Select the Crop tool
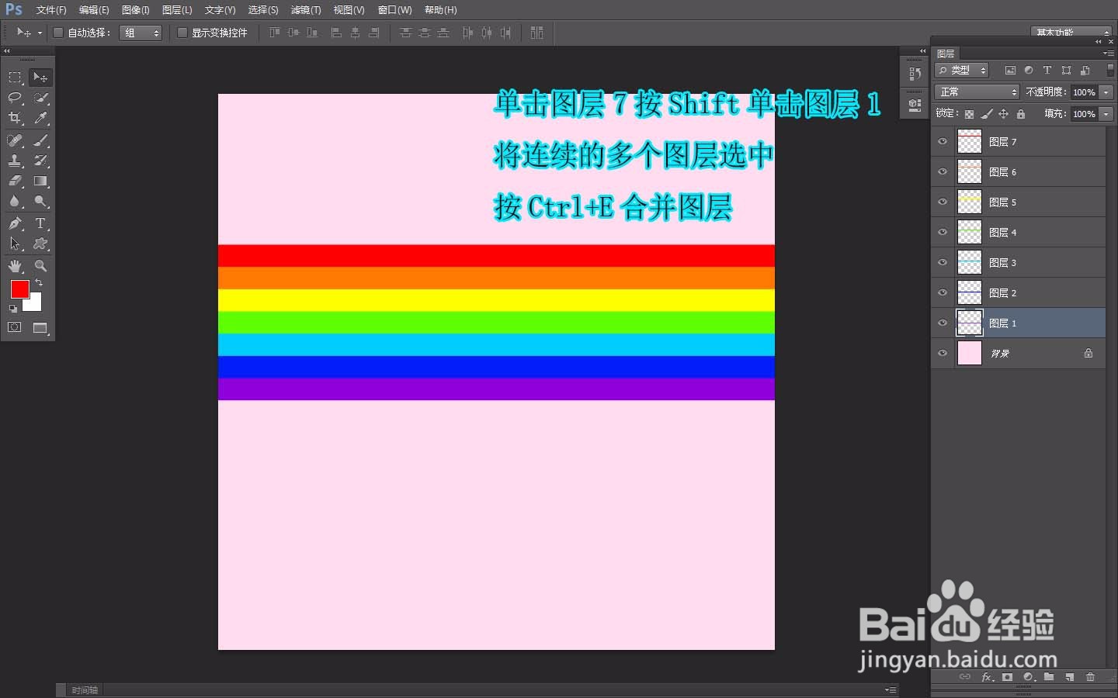The width and height of the screenshot is (1118, 698). coord(14,118)
